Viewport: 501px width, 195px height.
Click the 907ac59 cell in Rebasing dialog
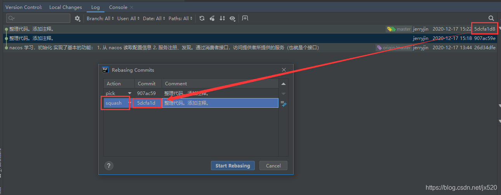coord(148,93)
